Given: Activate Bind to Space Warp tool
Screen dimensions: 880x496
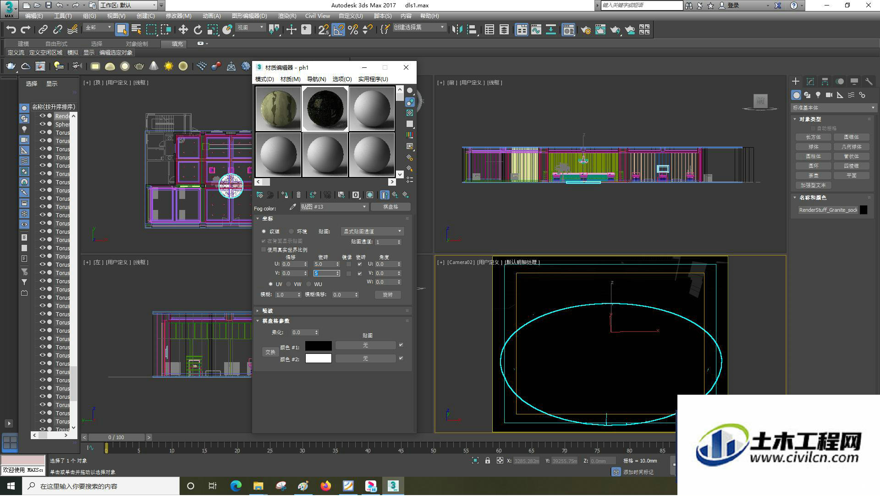Looking at the screenshot, I should tap(72, 30).
